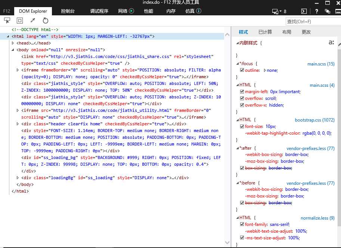Switch to the 调试程序 tab

[x=99, y=11]
